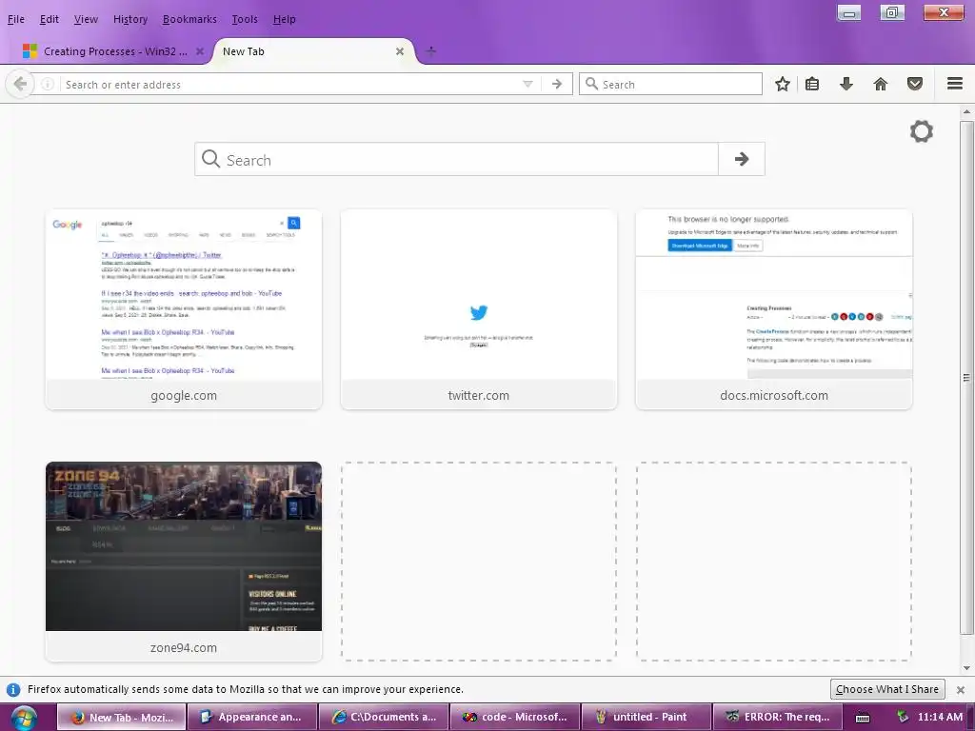Open the View menu
The width and height of the screenshot is (975, 731).
pyautogui.click(x=86, y=19)
